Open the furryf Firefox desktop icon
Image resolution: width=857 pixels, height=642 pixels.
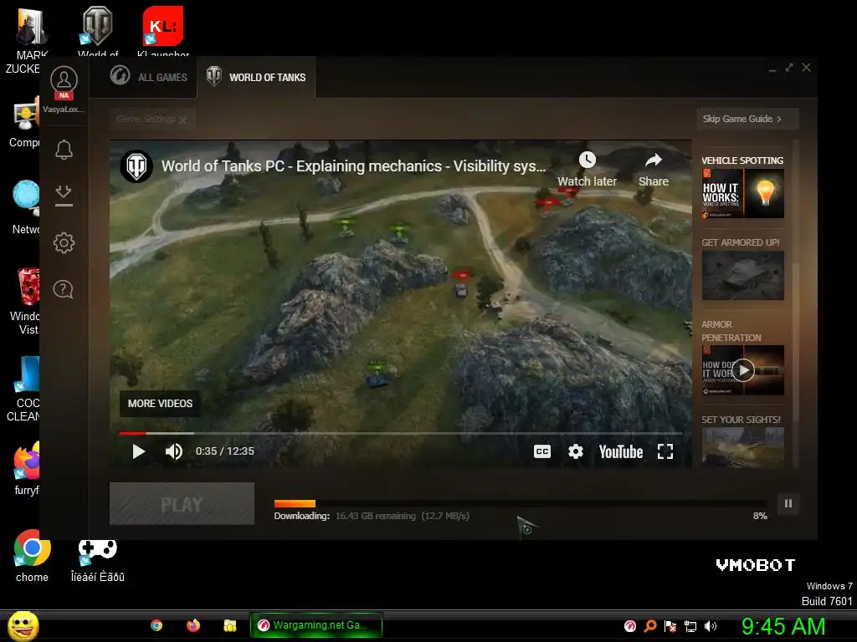(24, 468)
